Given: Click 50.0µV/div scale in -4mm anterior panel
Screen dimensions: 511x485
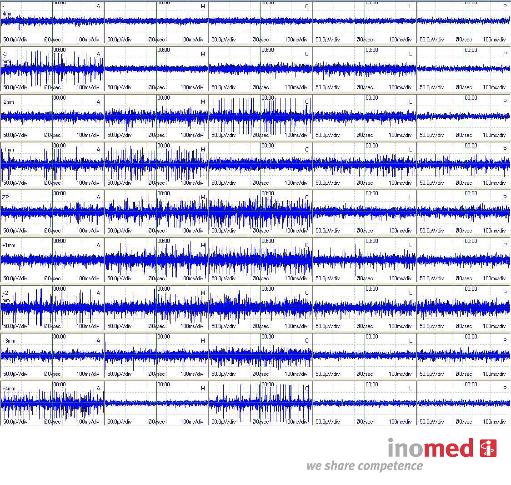Looking at the screenshot, I should click(x=15, y=40).
